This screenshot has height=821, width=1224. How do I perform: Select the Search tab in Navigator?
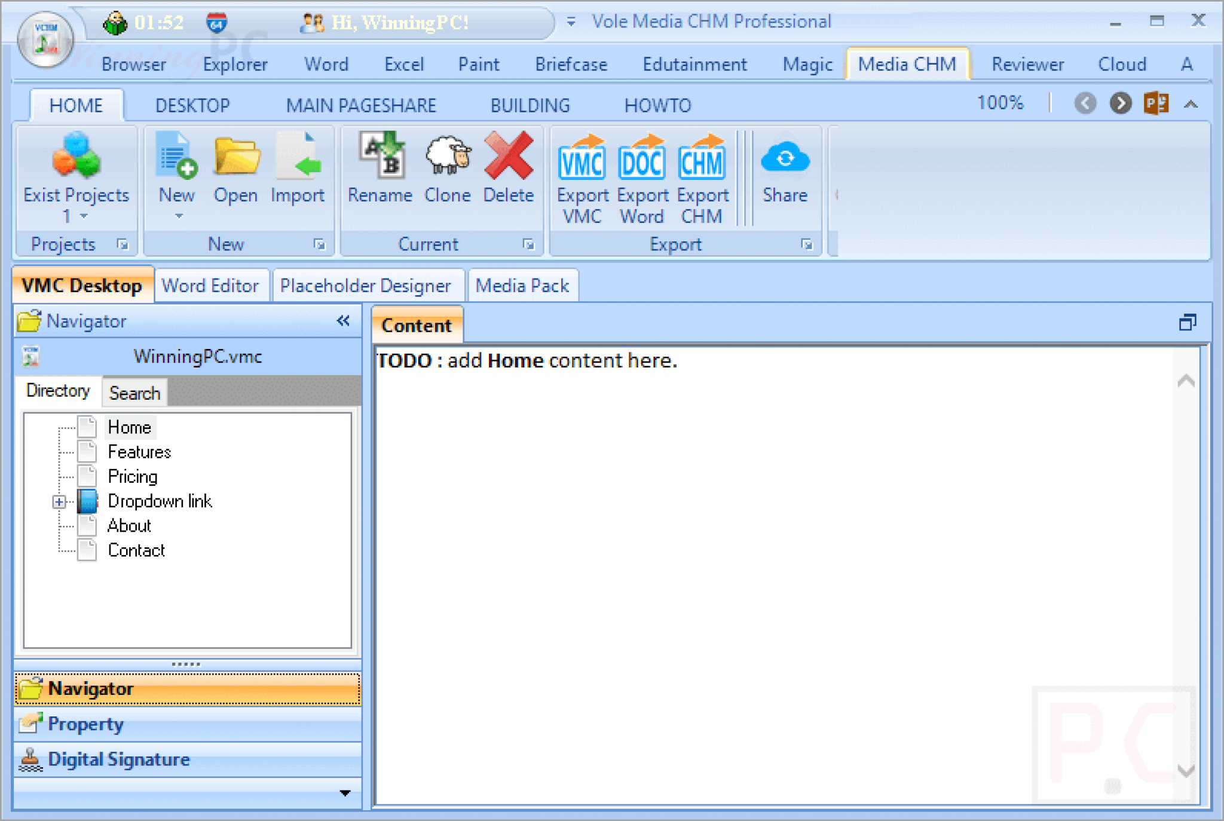[x=134, y=393]
